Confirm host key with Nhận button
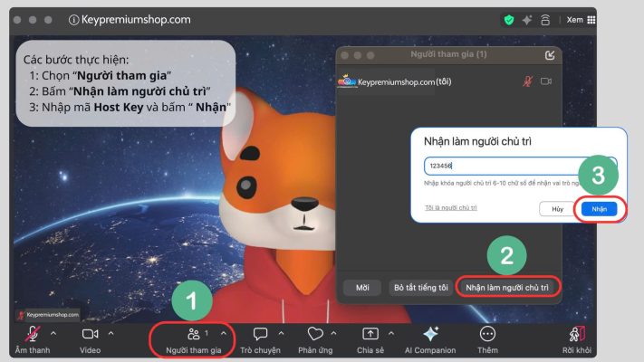Screen dimensions: 644x362 click(600, 209)
